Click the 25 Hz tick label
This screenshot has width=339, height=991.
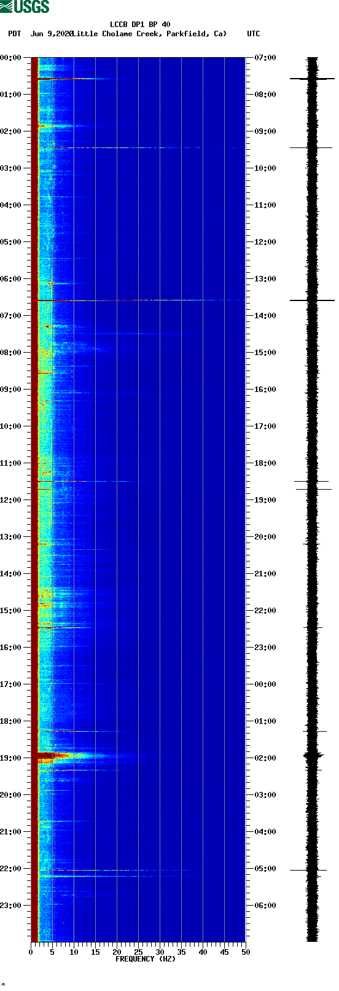(x=138, y=952)
